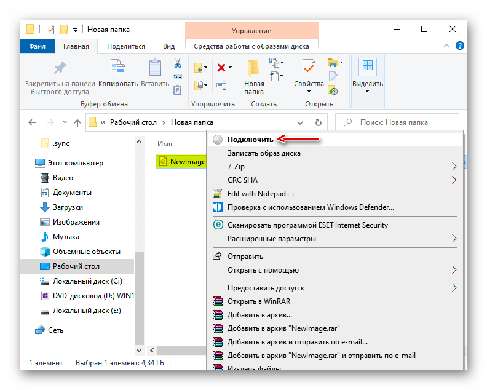This screenshot has height=390, width=487.
Task: Select Локальный диск (C:) in the sidebar
Action: 81,281
